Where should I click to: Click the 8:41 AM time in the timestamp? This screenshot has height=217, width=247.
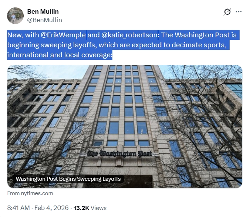(x=18, y=208)
